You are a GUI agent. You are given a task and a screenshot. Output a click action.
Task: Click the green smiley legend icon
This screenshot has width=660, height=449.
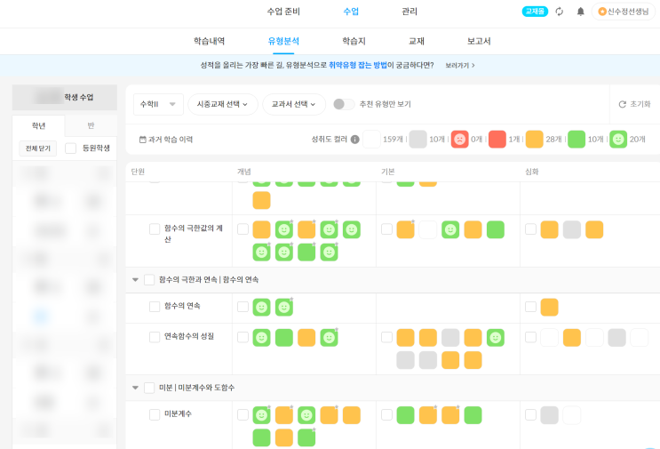point(618,139)
